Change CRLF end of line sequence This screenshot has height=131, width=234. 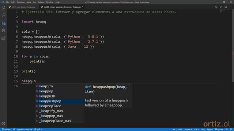click(203, 130)
